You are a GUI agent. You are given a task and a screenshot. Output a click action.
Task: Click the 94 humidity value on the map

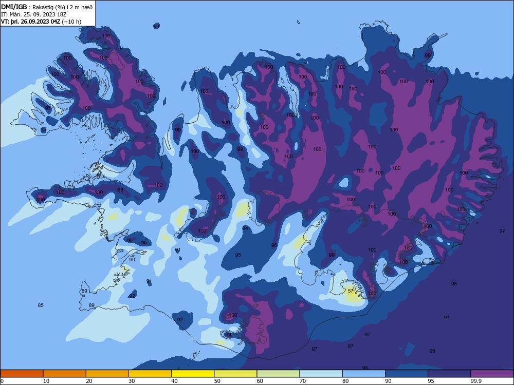click(245, 228)
